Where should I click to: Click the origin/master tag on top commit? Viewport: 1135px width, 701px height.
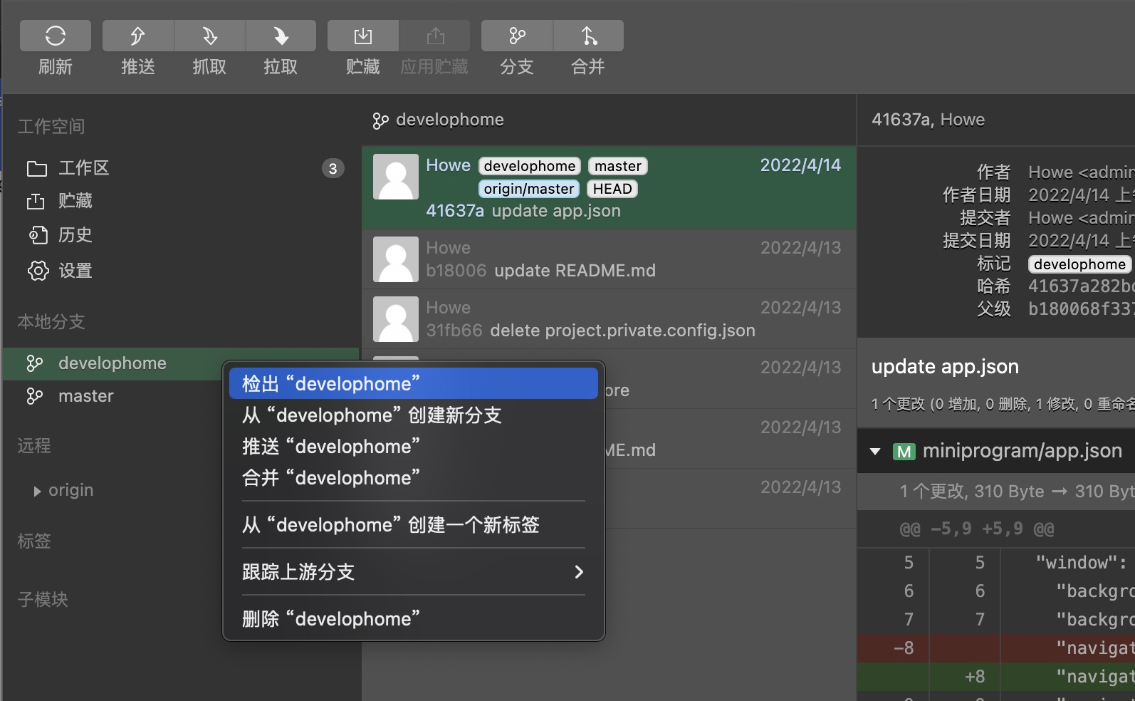point(529,189)
